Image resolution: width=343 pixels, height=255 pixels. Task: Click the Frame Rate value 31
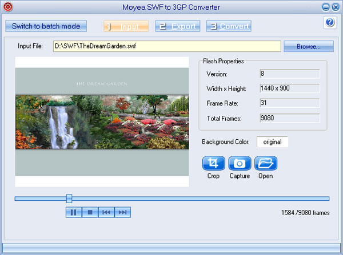290,103
